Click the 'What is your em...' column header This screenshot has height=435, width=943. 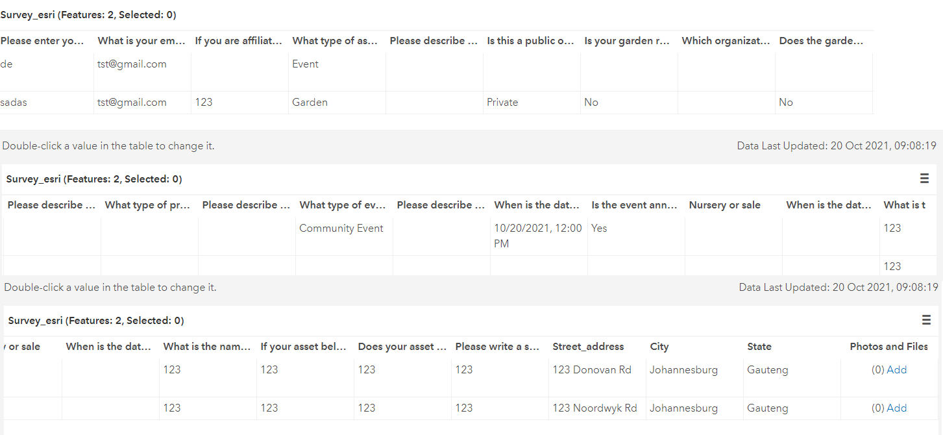[x=141, y=41]
